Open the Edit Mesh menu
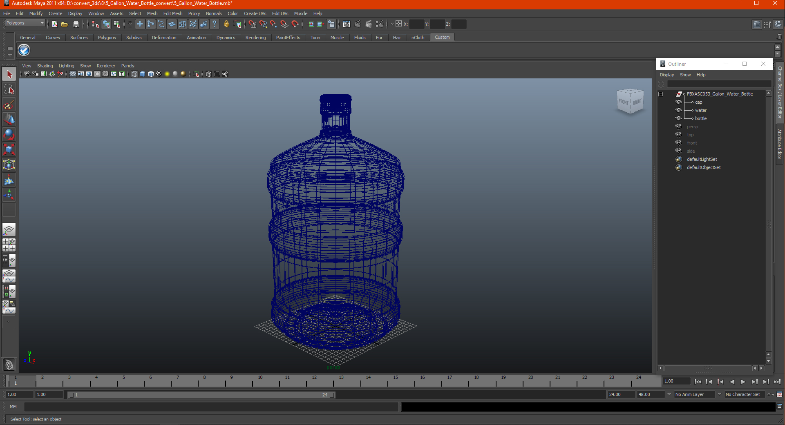Image resolution: width=785 pixels, height=425 pixels. tap(173, 13)
